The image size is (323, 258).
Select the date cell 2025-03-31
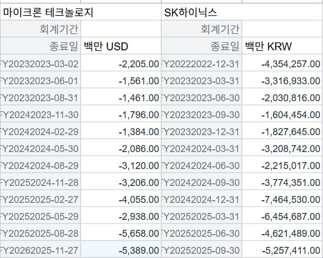[x=202, y=216]
